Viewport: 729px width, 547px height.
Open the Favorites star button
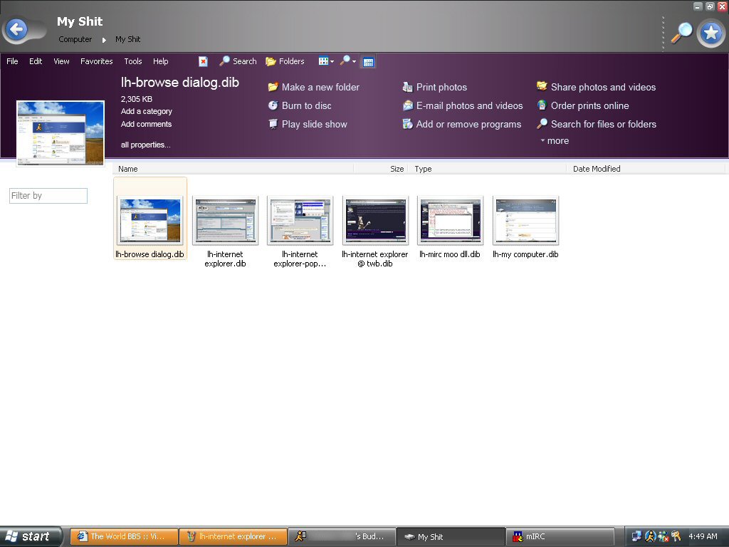pyautogui.click(x=710, y=33)
